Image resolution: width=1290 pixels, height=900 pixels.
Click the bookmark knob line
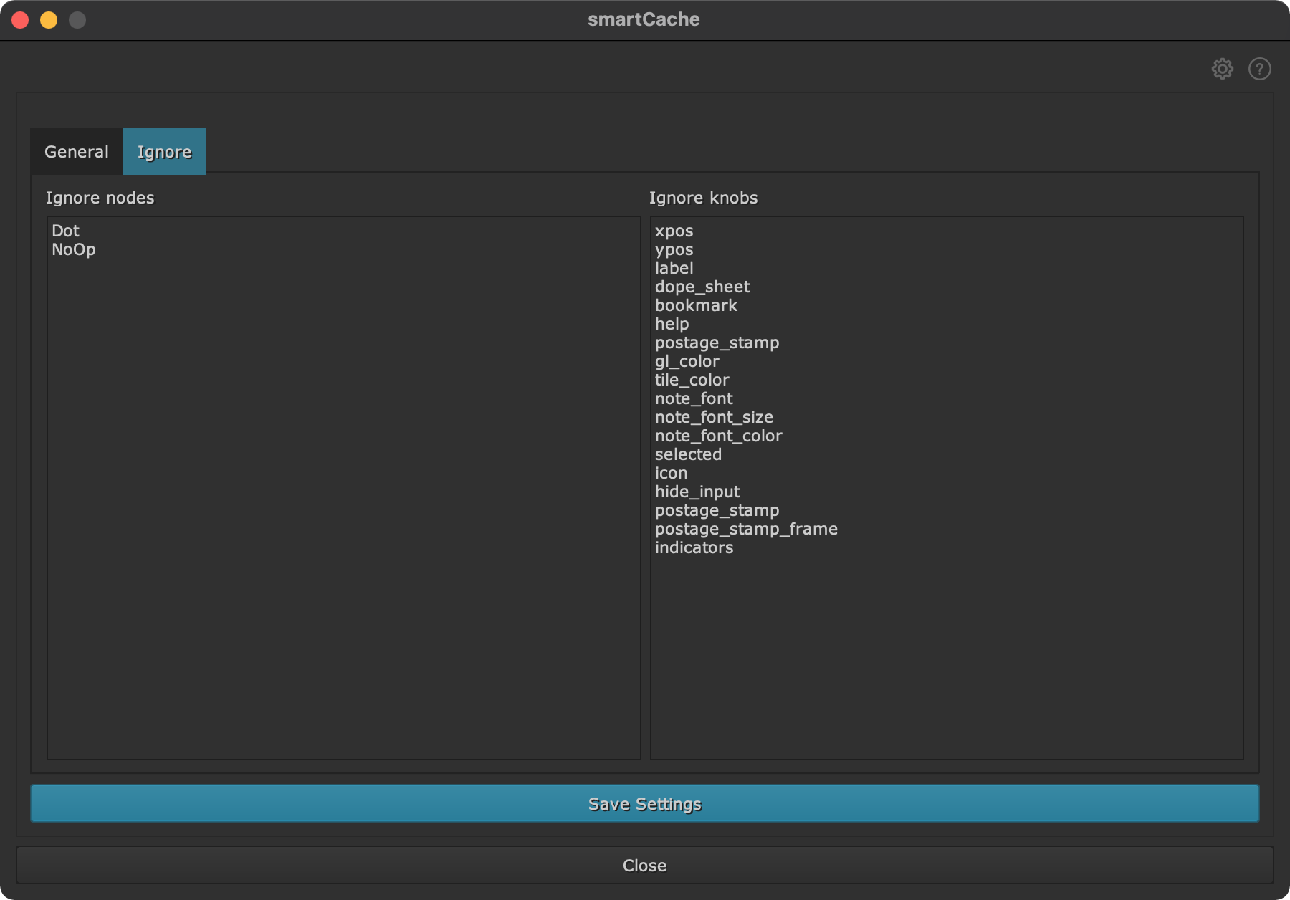tap(695, 305)
